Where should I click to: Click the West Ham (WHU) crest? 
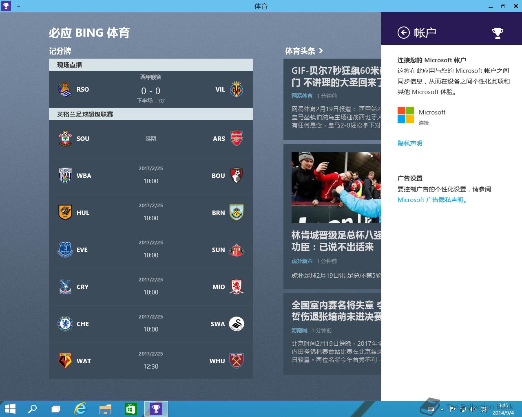point(237,361)
